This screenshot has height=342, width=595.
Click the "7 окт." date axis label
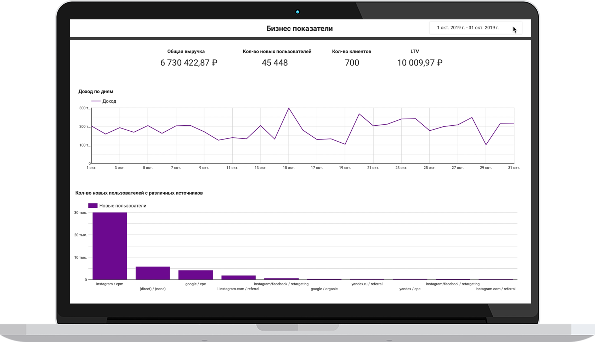pyautogui.click(x=176, y=168)
